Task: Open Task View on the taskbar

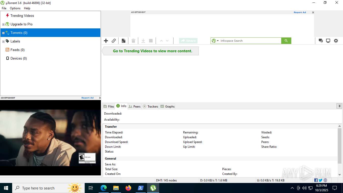Action: pos(91,188)
